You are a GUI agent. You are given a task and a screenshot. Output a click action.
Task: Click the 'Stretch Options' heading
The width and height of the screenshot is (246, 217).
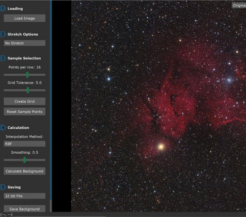(x=23, y=34)
